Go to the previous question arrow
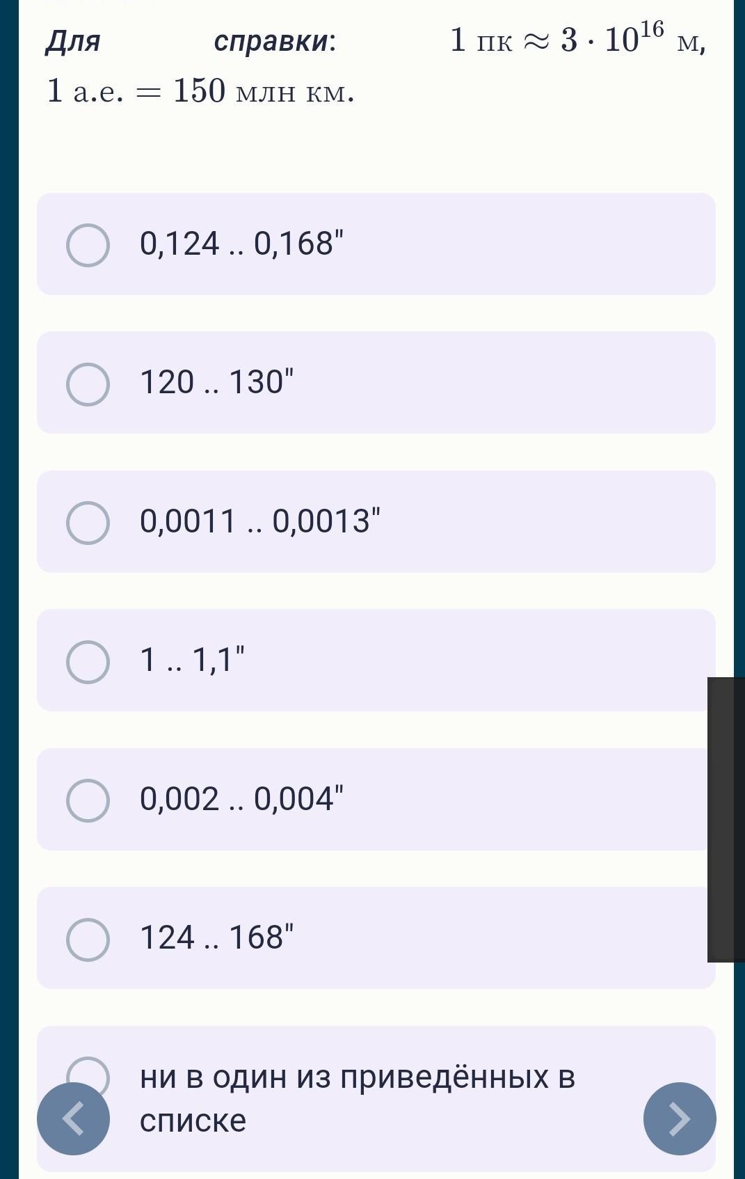Image resolution: width=745 pixels, height=1179 pixels. (73, 1118)
